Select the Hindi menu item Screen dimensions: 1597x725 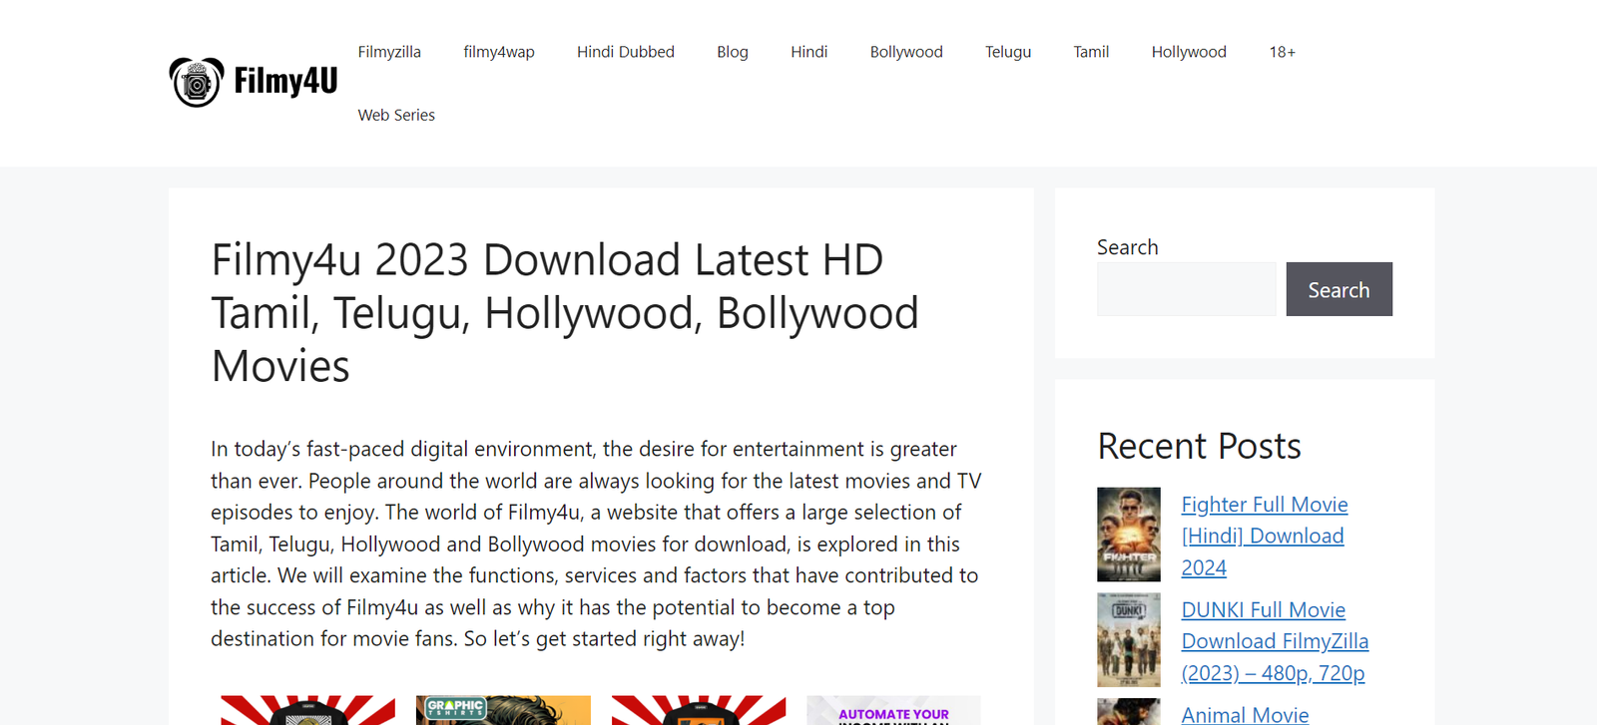click(x=809, y=52)
